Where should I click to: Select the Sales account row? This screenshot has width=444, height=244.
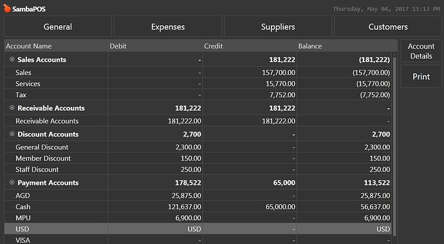coord(198,73)
